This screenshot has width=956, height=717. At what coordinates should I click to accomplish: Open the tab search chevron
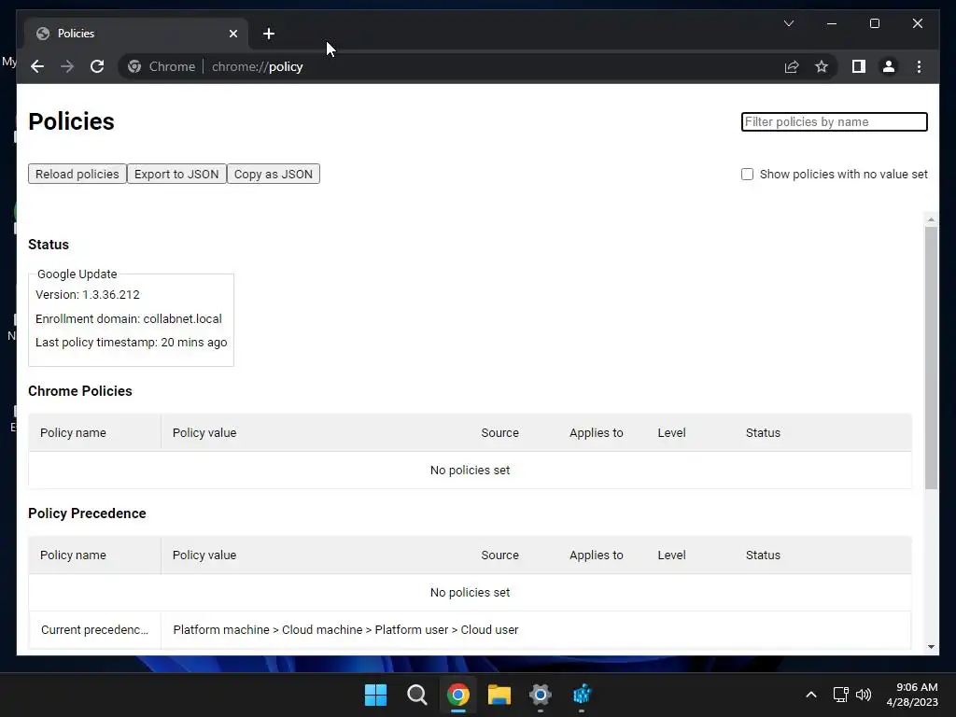coord(788,23)
